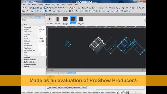Toggle the Pair checkbox
The width and height of the screenshot is (167, 94).
pyautogui.click(x=40, y=37)
